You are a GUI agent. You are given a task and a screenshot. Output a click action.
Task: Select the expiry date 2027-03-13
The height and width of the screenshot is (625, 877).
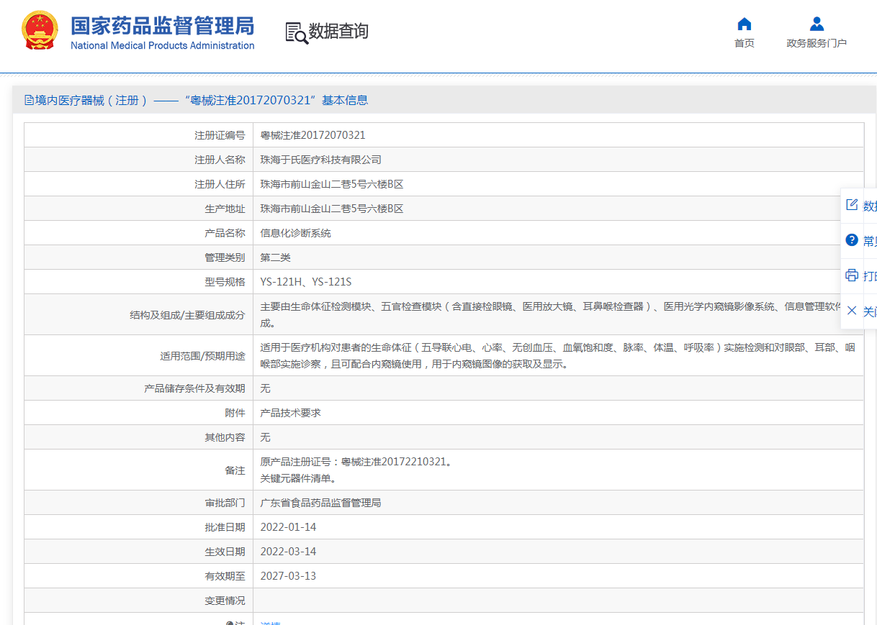288,576
